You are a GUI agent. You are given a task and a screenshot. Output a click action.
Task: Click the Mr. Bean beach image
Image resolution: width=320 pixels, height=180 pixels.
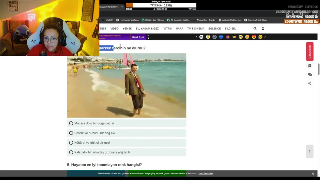[126, 85]
